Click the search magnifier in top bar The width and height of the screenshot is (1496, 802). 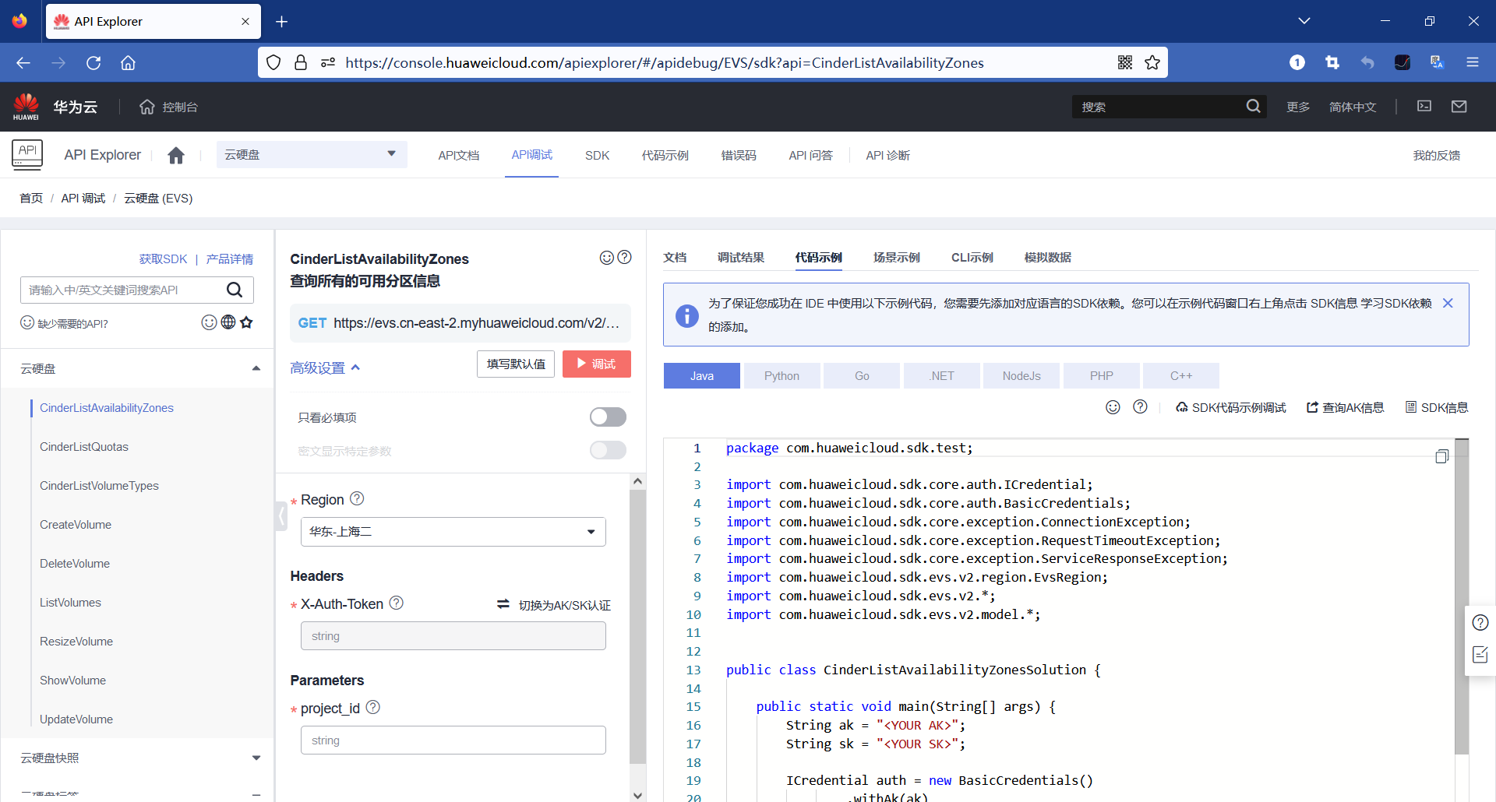(x=1253, y=106)
